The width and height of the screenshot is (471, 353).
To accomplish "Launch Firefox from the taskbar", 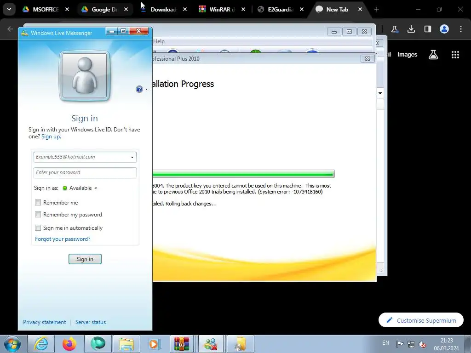I will 69,344.
